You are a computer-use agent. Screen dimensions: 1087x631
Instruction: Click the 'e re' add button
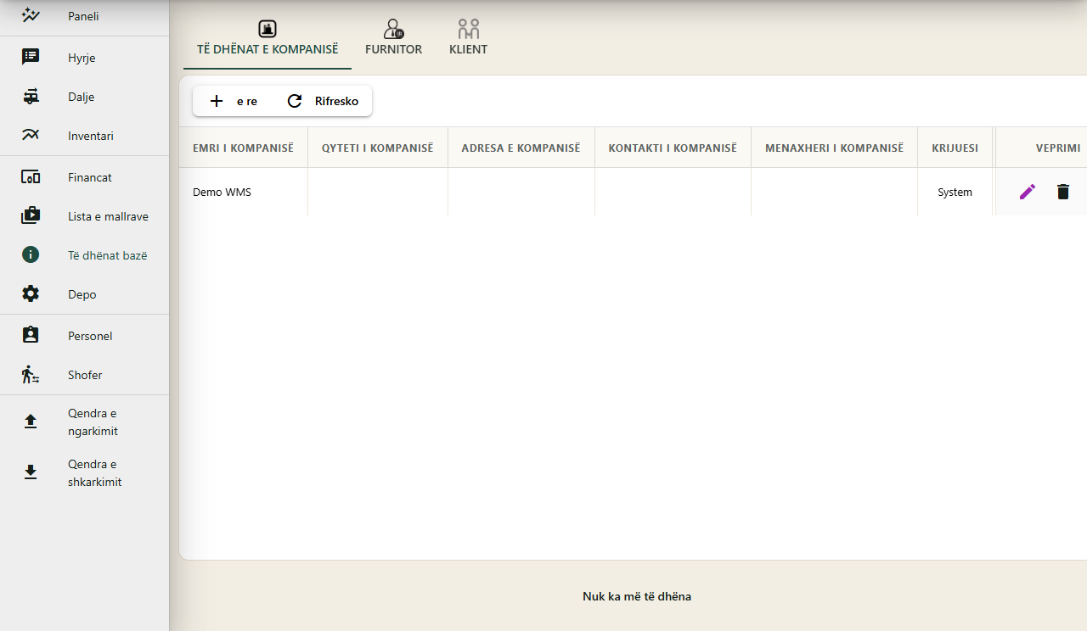234,101
